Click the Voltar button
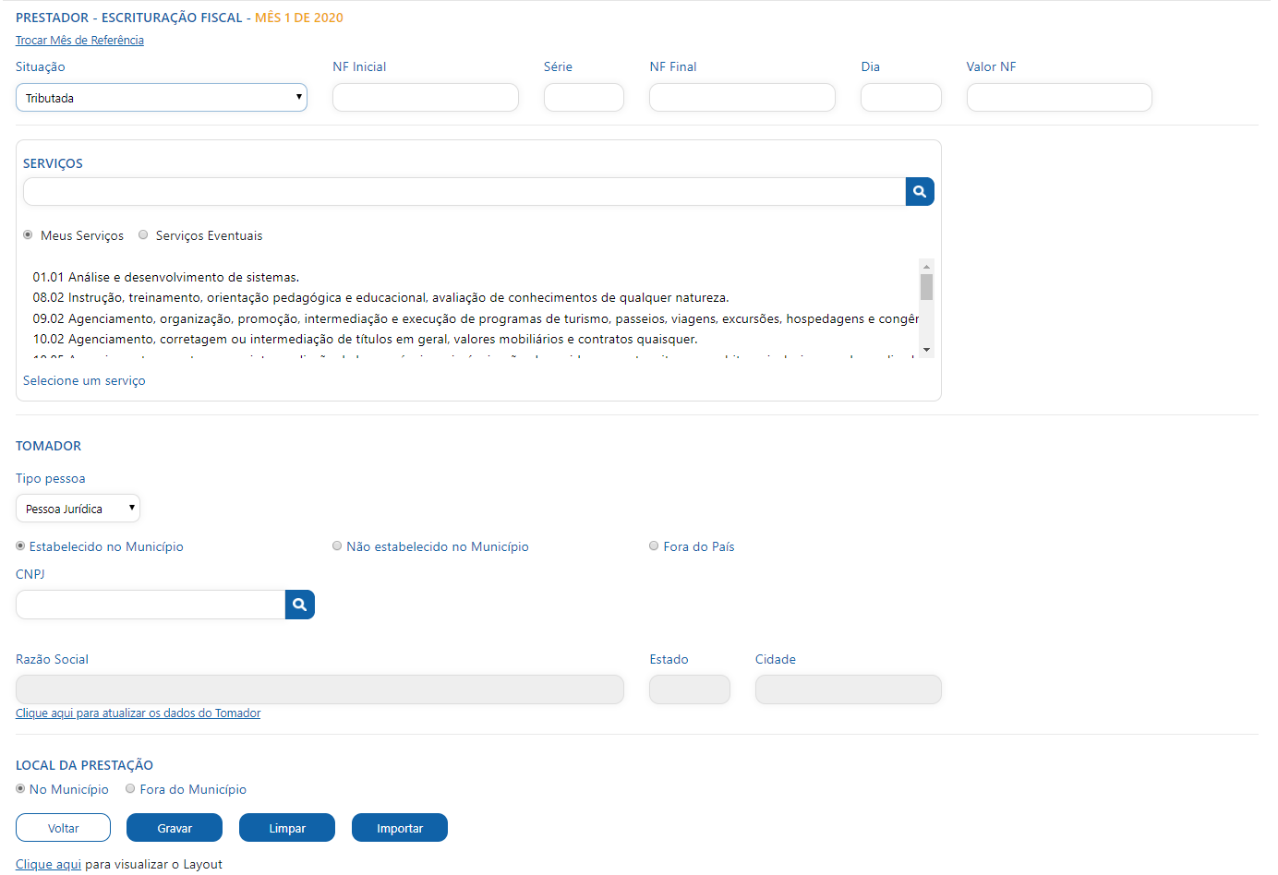The image size is (1278, 875). tap(63, 828)
